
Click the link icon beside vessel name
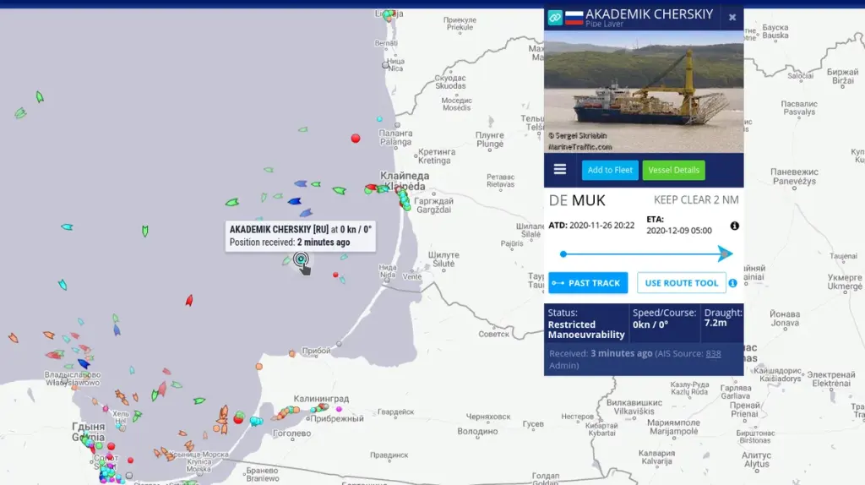coord(554,17)
